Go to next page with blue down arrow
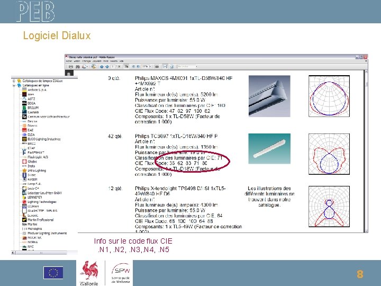Screen dimensions: 381x286 pyautogui.click(x=107, y=66)
